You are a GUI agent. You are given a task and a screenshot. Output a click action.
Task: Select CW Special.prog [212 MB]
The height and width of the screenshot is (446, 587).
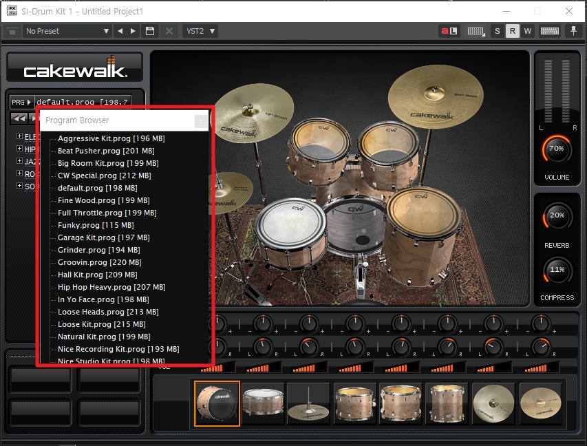105,176
